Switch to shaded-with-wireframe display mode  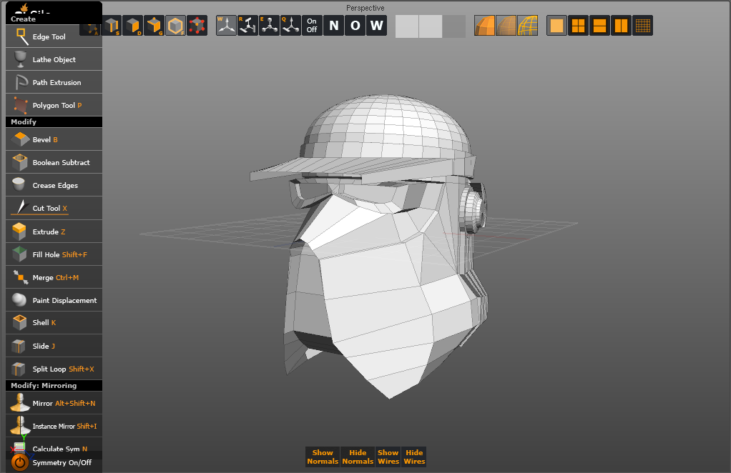[x=506, y=26]
